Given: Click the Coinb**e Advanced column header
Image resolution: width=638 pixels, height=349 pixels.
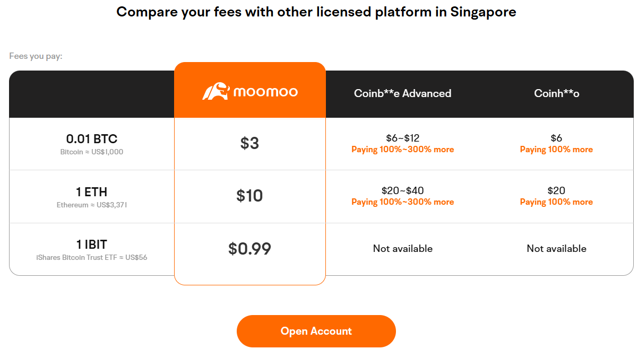Looking at the screenshot, I should 402,93.
